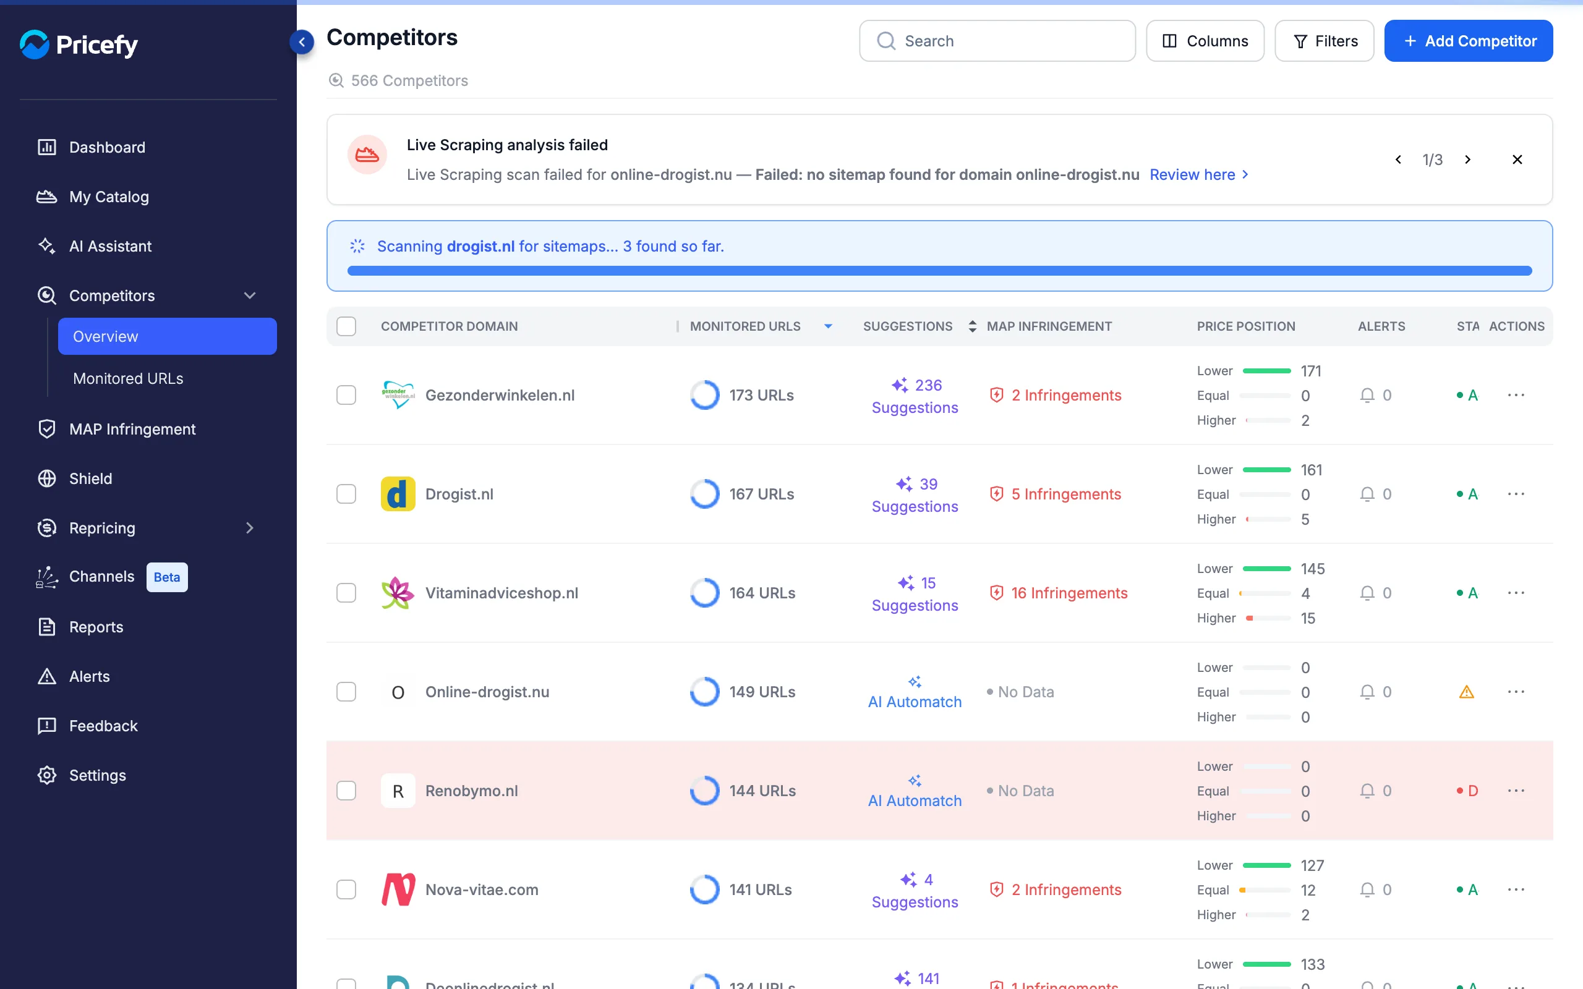The height and width of the screenshot is (989, 1583).
Task: Click the Nova-vitae.com red N logo
Action: point(398,889)
